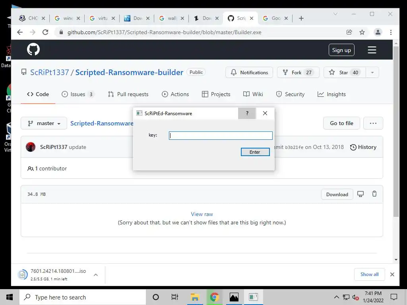
Task: Click the Notifications button
Action: tap(249, 72)
